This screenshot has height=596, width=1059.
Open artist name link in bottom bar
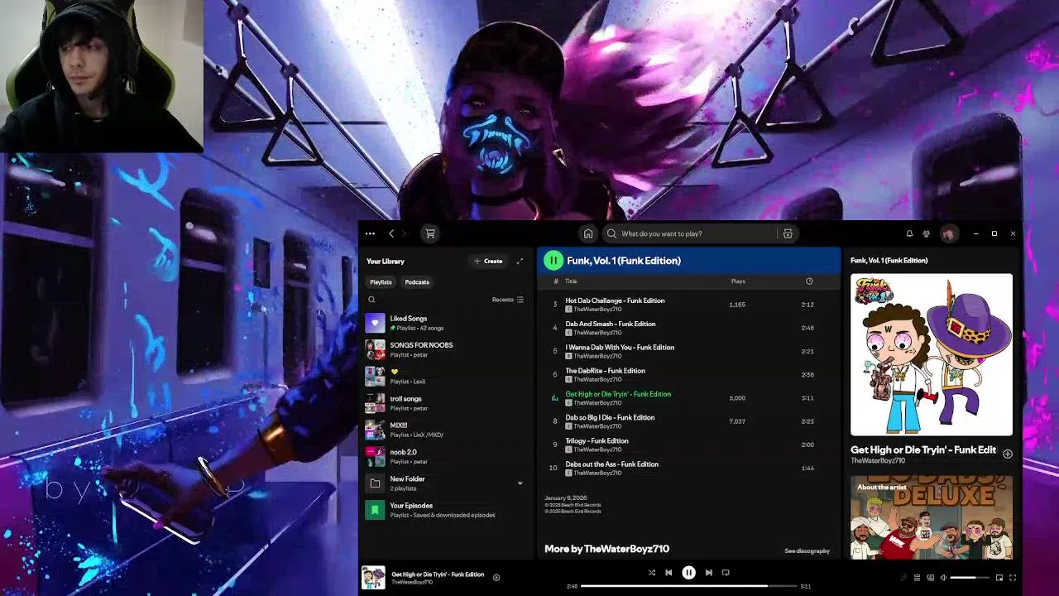pos(412,583)
